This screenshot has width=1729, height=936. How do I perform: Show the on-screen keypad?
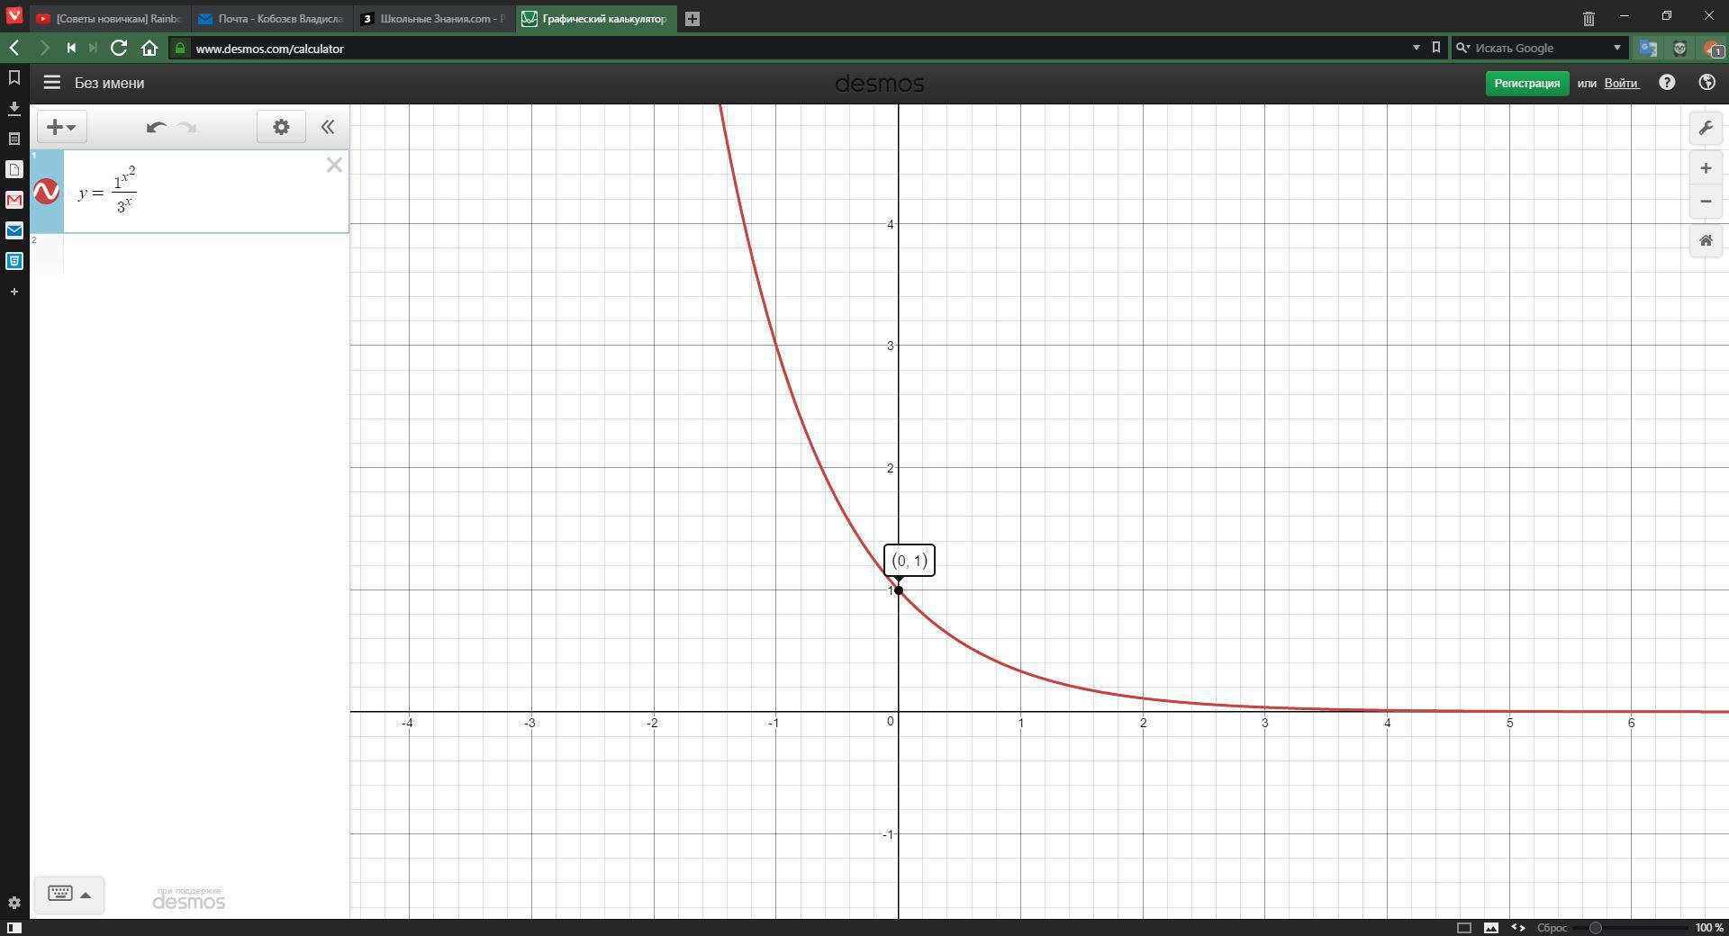click(x=69, y=894)
